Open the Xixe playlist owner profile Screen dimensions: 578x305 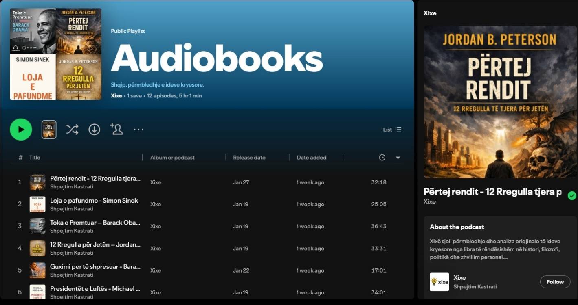116,96
